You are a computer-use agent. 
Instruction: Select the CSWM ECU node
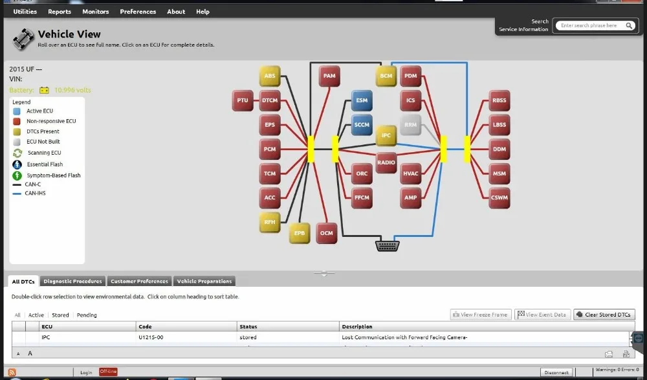[x=499, y=198]
